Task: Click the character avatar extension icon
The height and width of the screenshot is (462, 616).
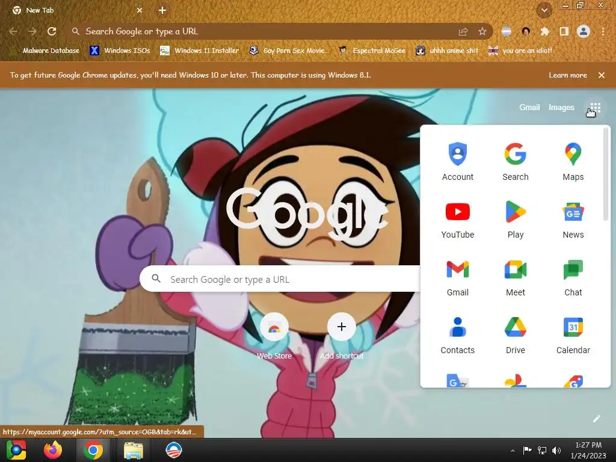Action: coord(526,31)
